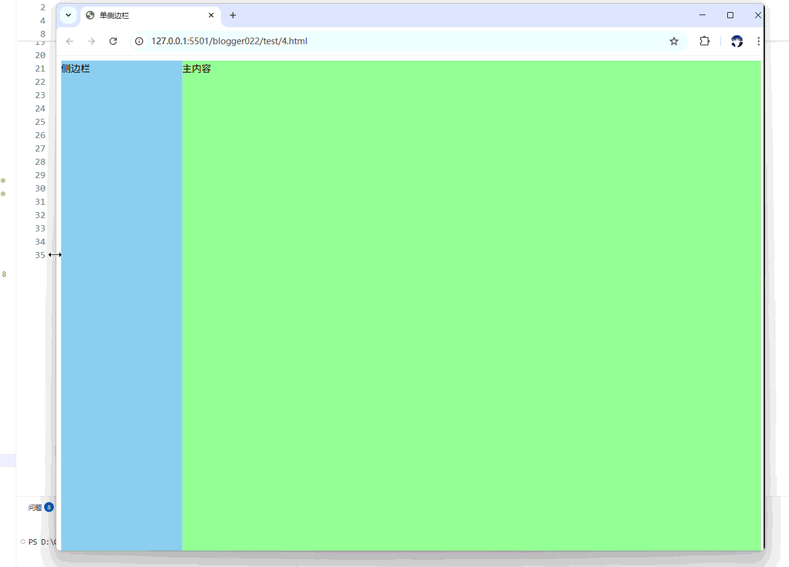
Task: Open the 问题 panel tab in editor
Action: (35, 508)
